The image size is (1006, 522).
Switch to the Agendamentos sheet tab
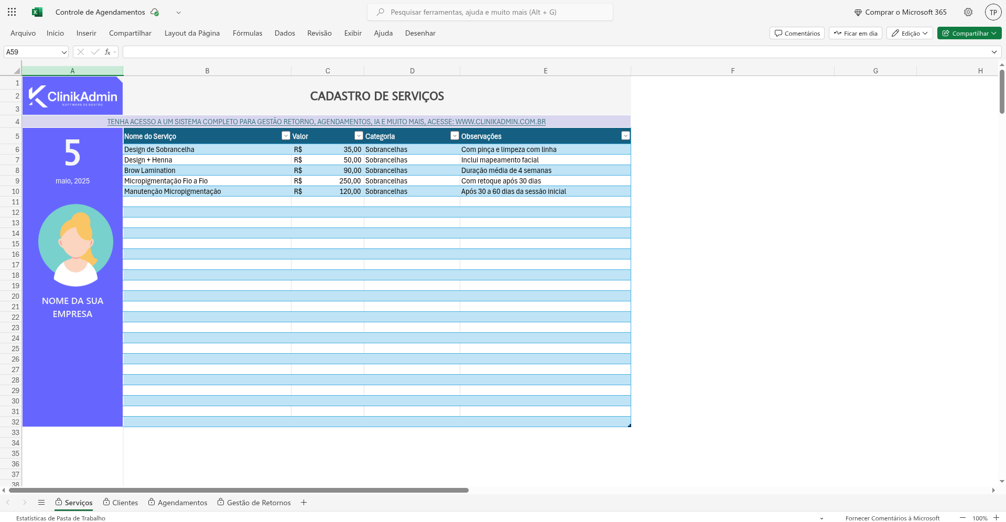tap(182, 503)
